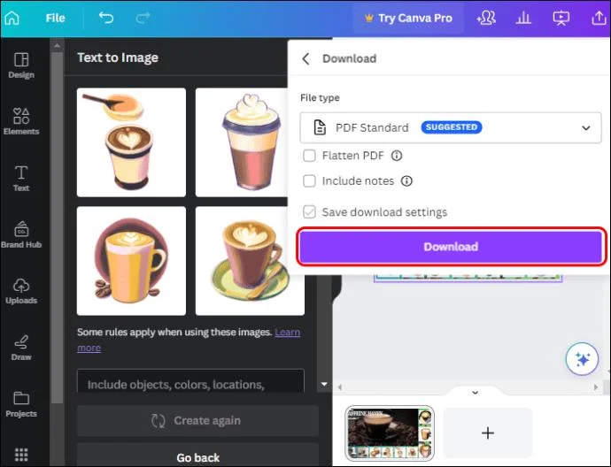Viewport: 611px width, 467px height.
Task: Toggle Save download settings checkbox
Action: click(309, 212)
